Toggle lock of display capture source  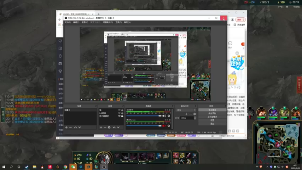122,116
